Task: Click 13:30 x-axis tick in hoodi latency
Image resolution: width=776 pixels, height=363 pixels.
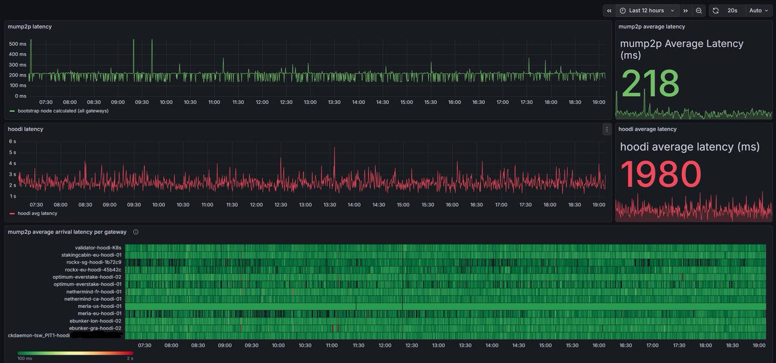Action: [x=330, y=205]
